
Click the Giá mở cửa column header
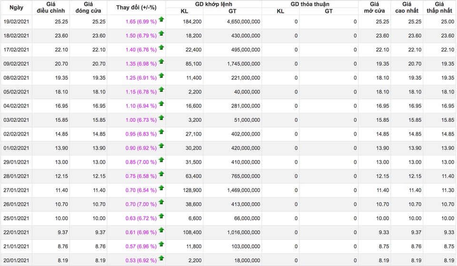375,8
